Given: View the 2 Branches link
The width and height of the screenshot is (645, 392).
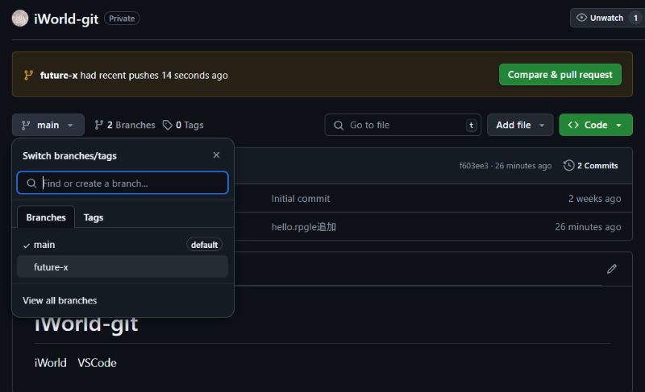Looking at the screenshot, I should pos(125,125).
